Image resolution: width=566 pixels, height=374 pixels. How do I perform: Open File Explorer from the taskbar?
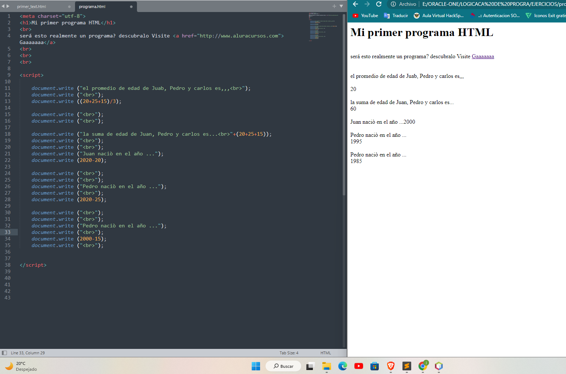(x=327, y=366)
